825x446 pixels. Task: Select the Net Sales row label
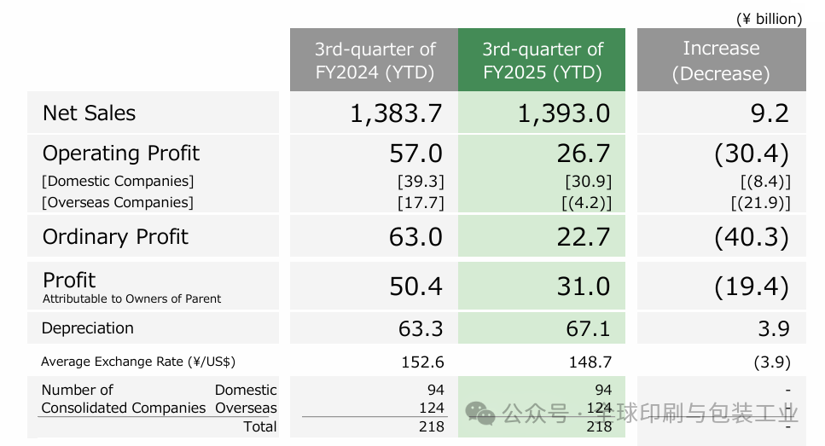click(x=90, y=113)
